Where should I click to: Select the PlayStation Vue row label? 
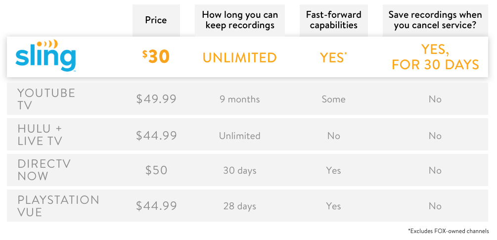[58, 206]
